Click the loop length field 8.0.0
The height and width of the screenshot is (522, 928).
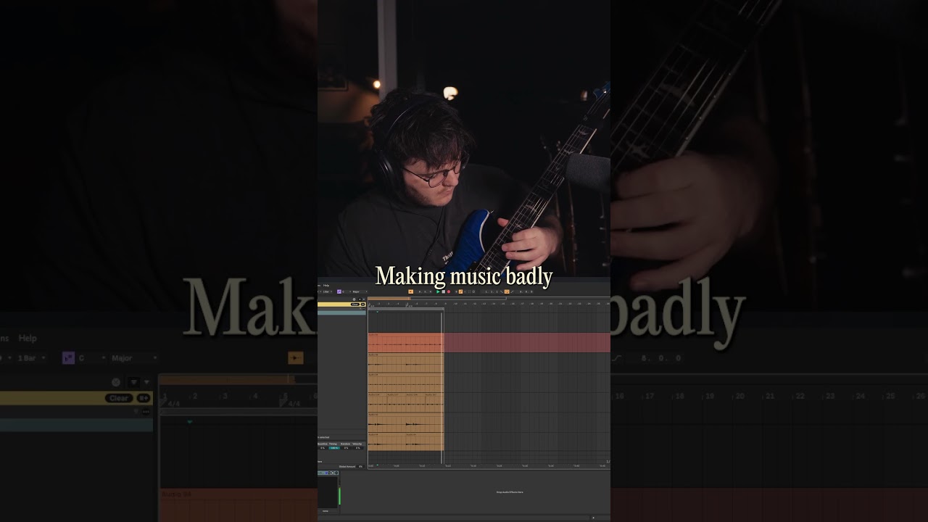point(527,291)
